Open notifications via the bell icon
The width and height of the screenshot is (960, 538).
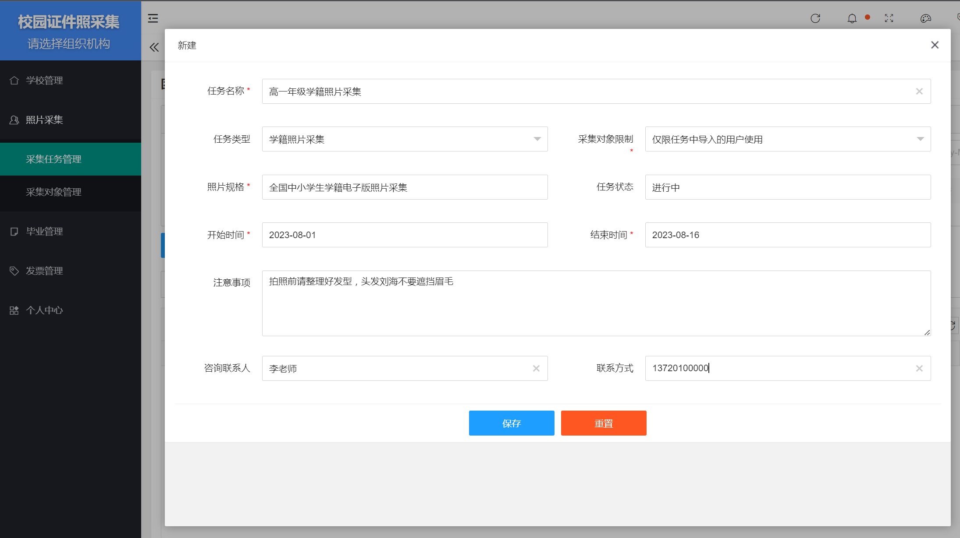(852, 18)
